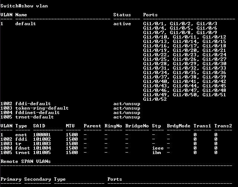Click SAID value '101002'
This screenshot has height=187, width=238.
click(42, 139)
